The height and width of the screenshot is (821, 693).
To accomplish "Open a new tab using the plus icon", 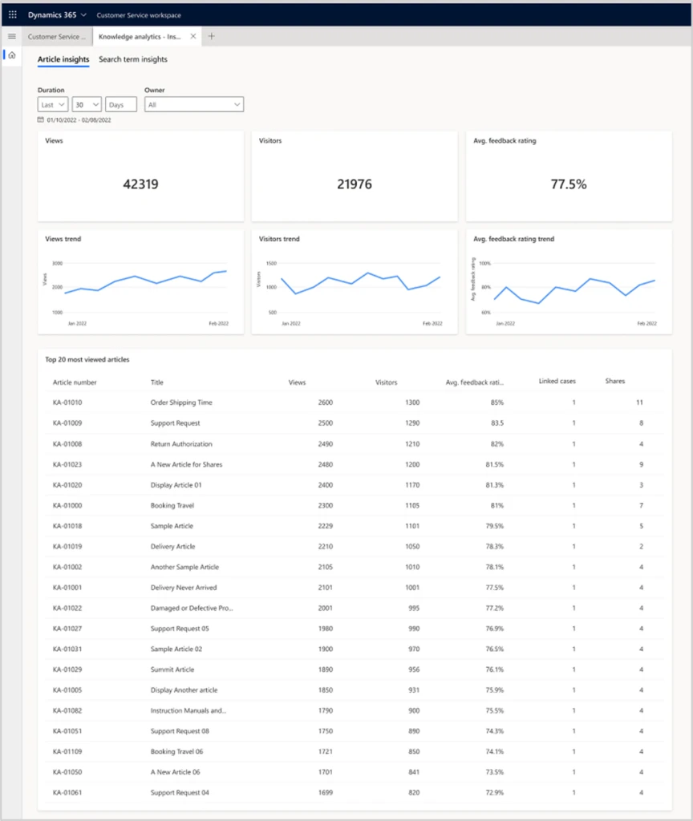I will [210, 36].
